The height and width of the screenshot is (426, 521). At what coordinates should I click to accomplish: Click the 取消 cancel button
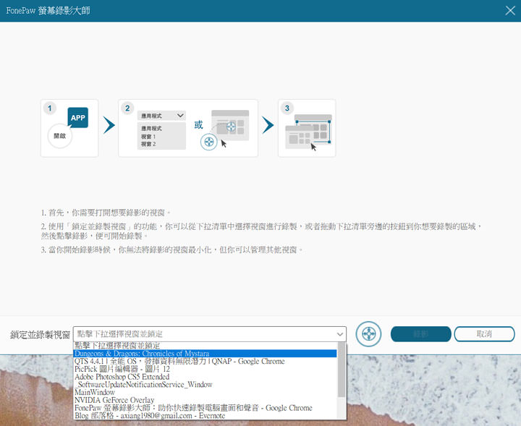[x=484, y=334]
